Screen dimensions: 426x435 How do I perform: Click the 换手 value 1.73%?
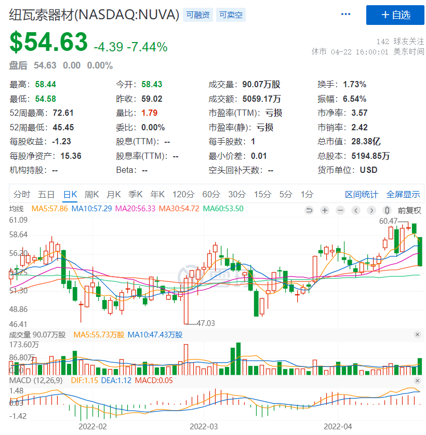pyautogui.click(x=355, y=84)
